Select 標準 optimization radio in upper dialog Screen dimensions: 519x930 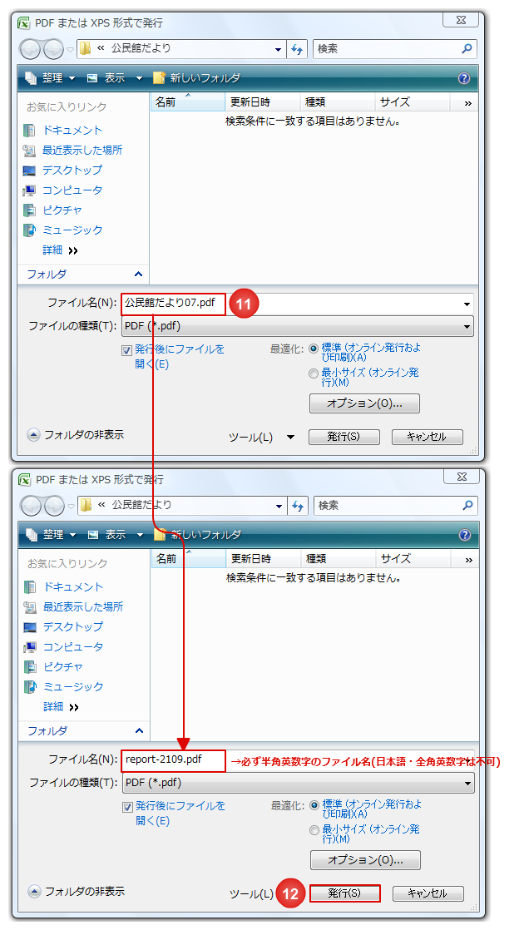pyautogui.click(x=314, y=349)
